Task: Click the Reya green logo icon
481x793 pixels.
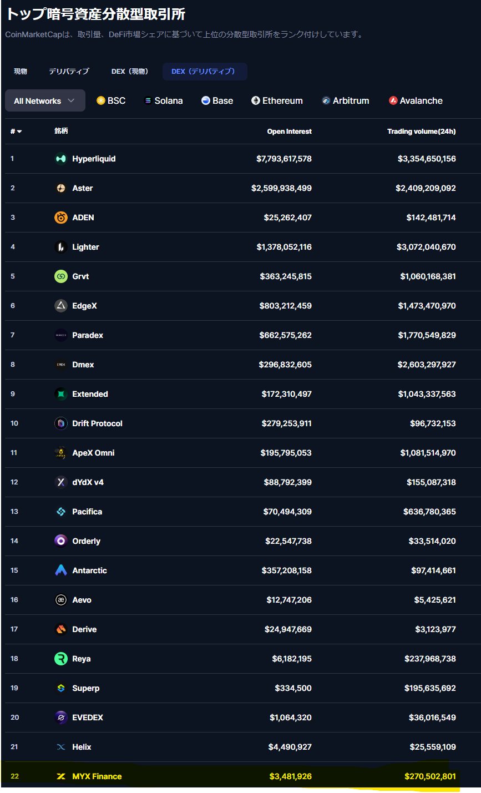Action: pyautogui.click(x=61, y=659)
